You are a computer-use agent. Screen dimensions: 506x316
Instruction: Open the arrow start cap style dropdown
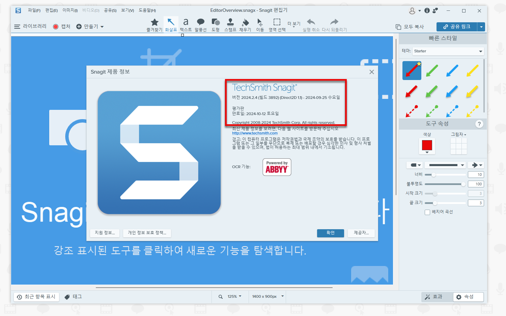pyautogui.click(x=415, y=165)
